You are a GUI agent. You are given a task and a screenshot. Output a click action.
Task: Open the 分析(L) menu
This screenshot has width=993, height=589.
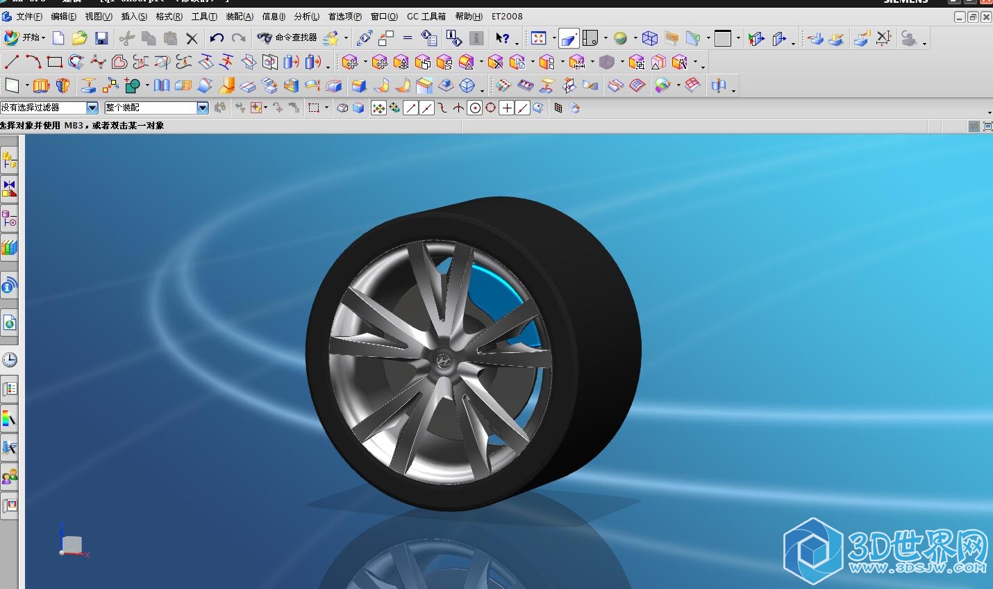coord(306,17)
